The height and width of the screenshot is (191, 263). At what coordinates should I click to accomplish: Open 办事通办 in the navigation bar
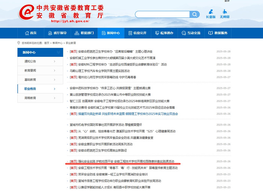tap(164, 33)
